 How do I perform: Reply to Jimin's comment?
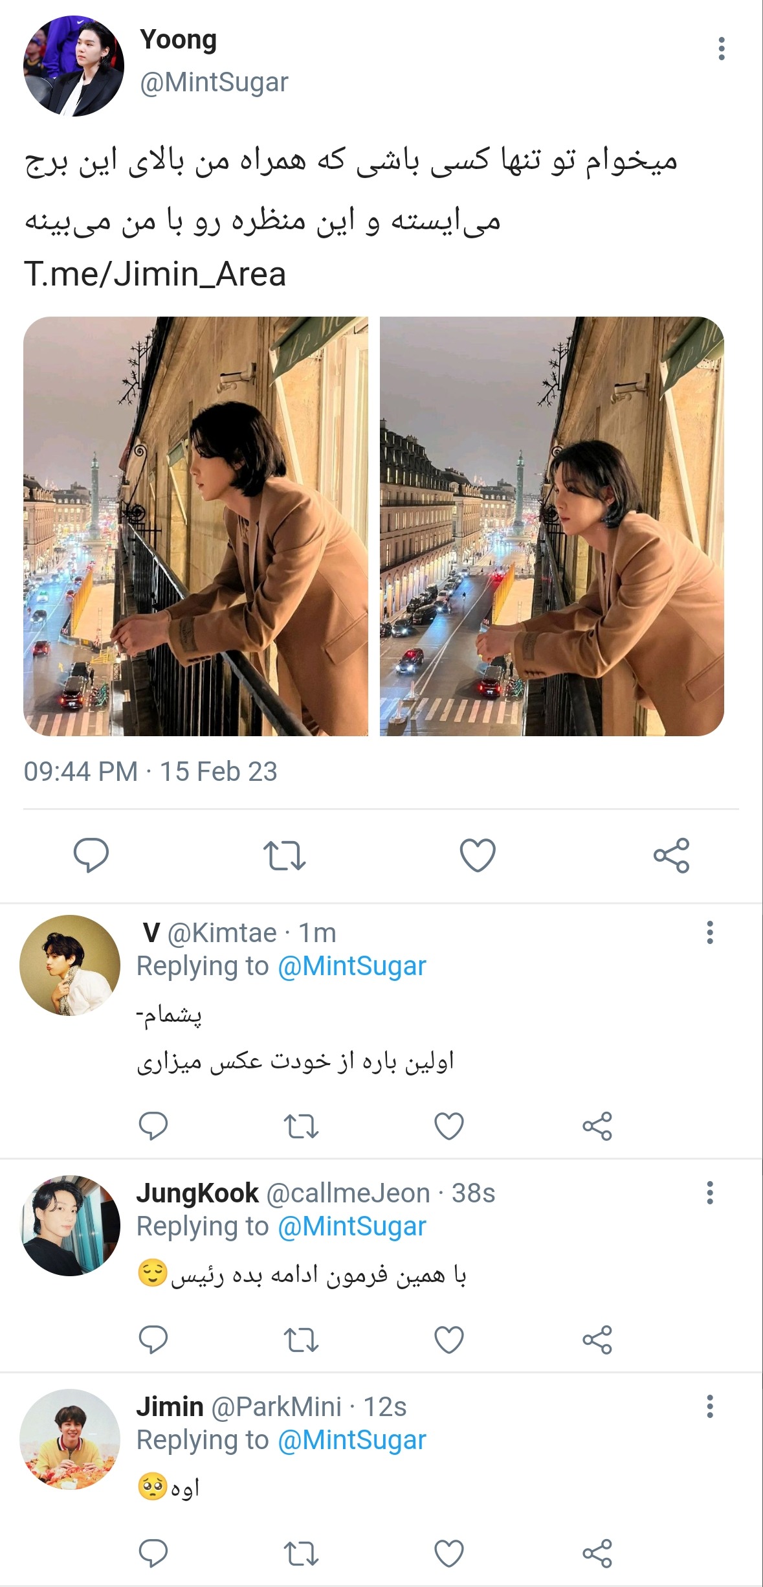[153, 1553]
